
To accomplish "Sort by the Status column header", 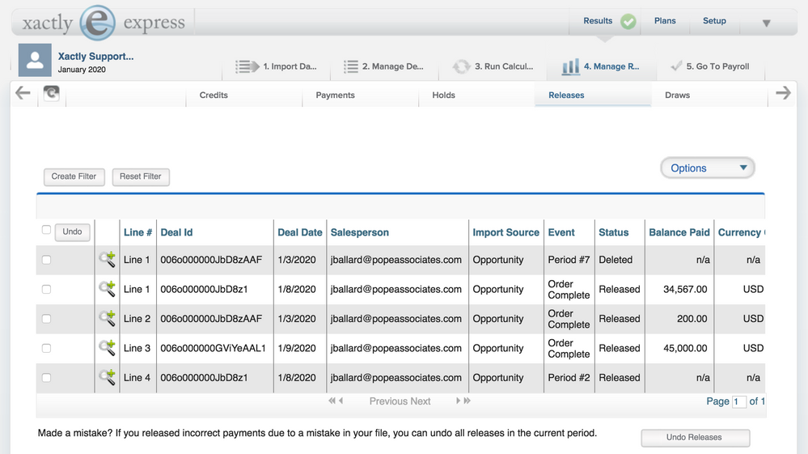I will pos(613,232).
